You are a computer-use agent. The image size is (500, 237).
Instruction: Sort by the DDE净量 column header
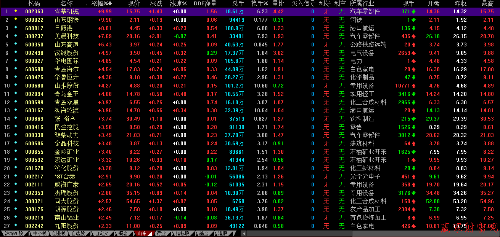pyautogui.click(x=205, y=4)
